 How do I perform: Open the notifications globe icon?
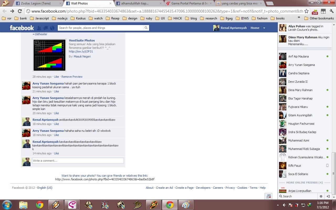point(52,28)
